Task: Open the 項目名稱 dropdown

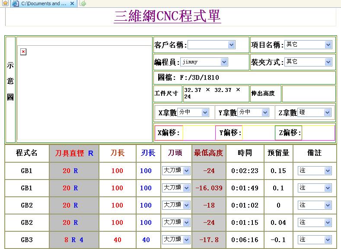Action: (309, 45)
